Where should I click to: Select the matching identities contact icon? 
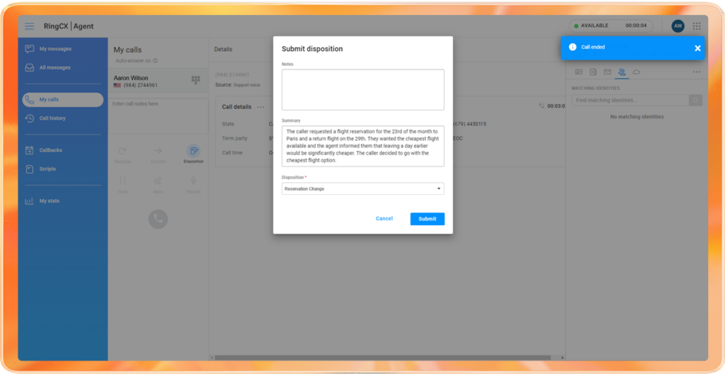coord(622,72)
